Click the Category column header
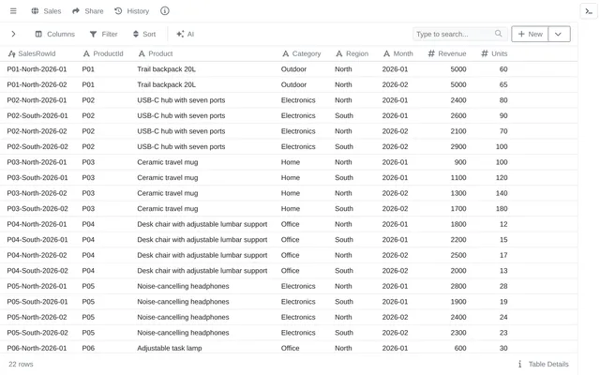The image size is (600, 375). point(302,53)
